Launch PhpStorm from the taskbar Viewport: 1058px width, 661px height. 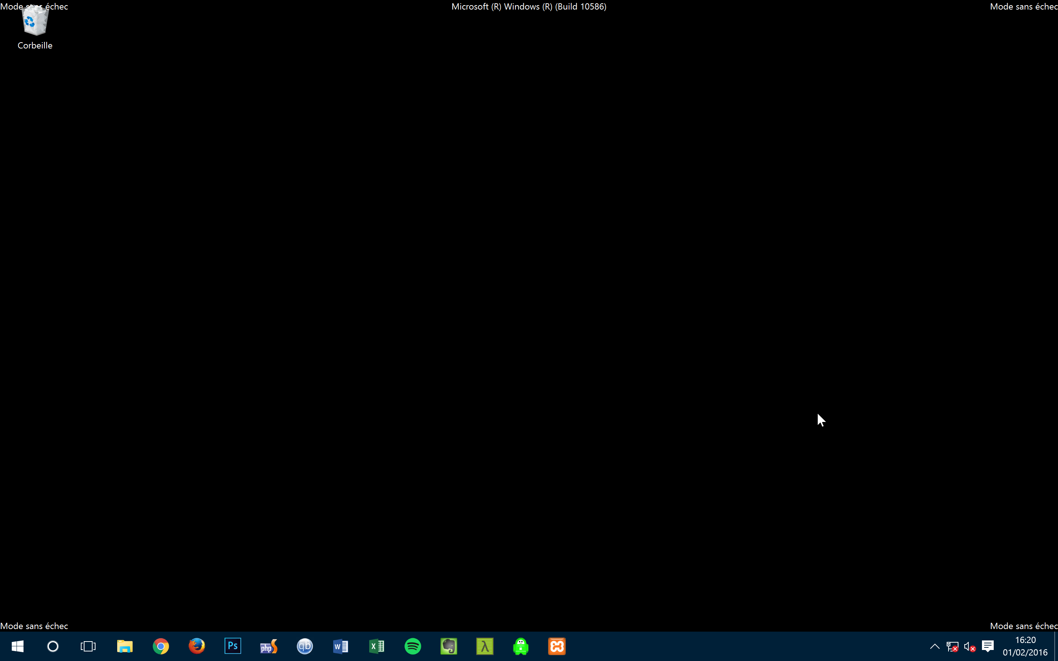point(269,646)
